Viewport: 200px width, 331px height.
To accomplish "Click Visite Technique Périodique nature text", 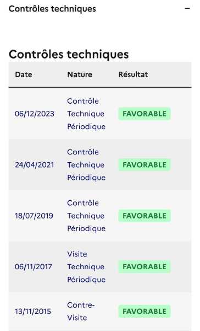I will click(x=86, y=267).
